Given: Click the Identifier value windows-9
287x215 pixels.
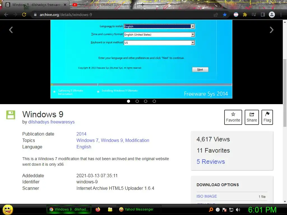Looking at the screenshot, I should tap(87, 182).
